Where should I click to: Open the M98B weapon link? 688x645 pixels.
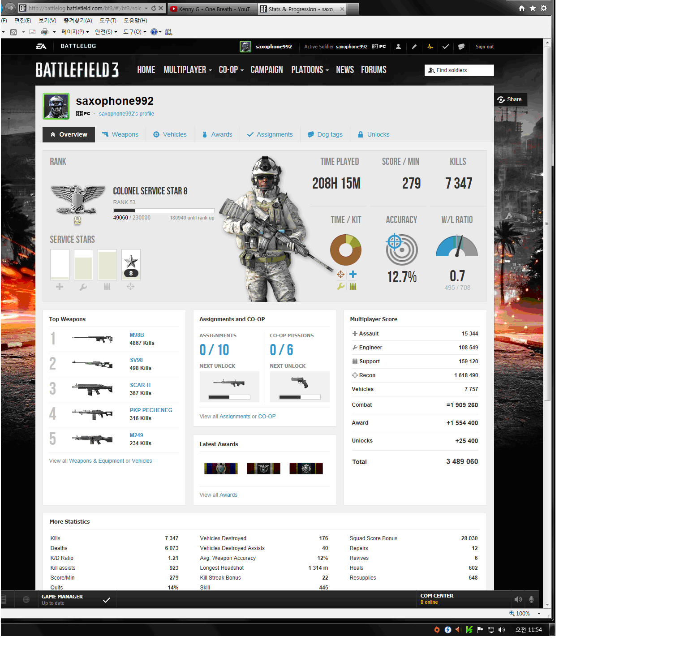(x=137, y=335)
